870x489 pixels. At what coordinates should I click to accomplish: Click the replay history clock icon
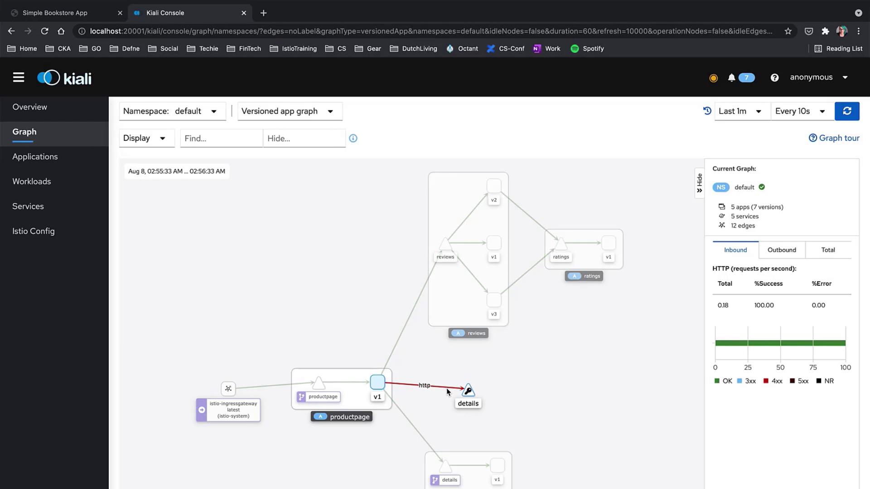707,111
